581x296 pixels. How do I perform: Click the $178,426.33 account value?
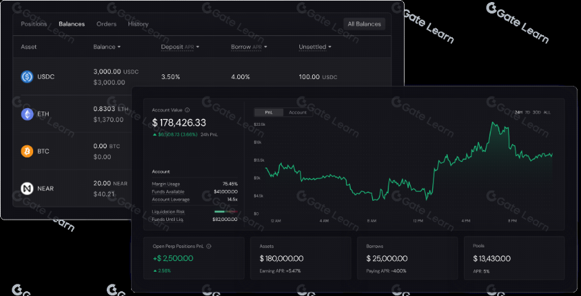pos(179,122)
